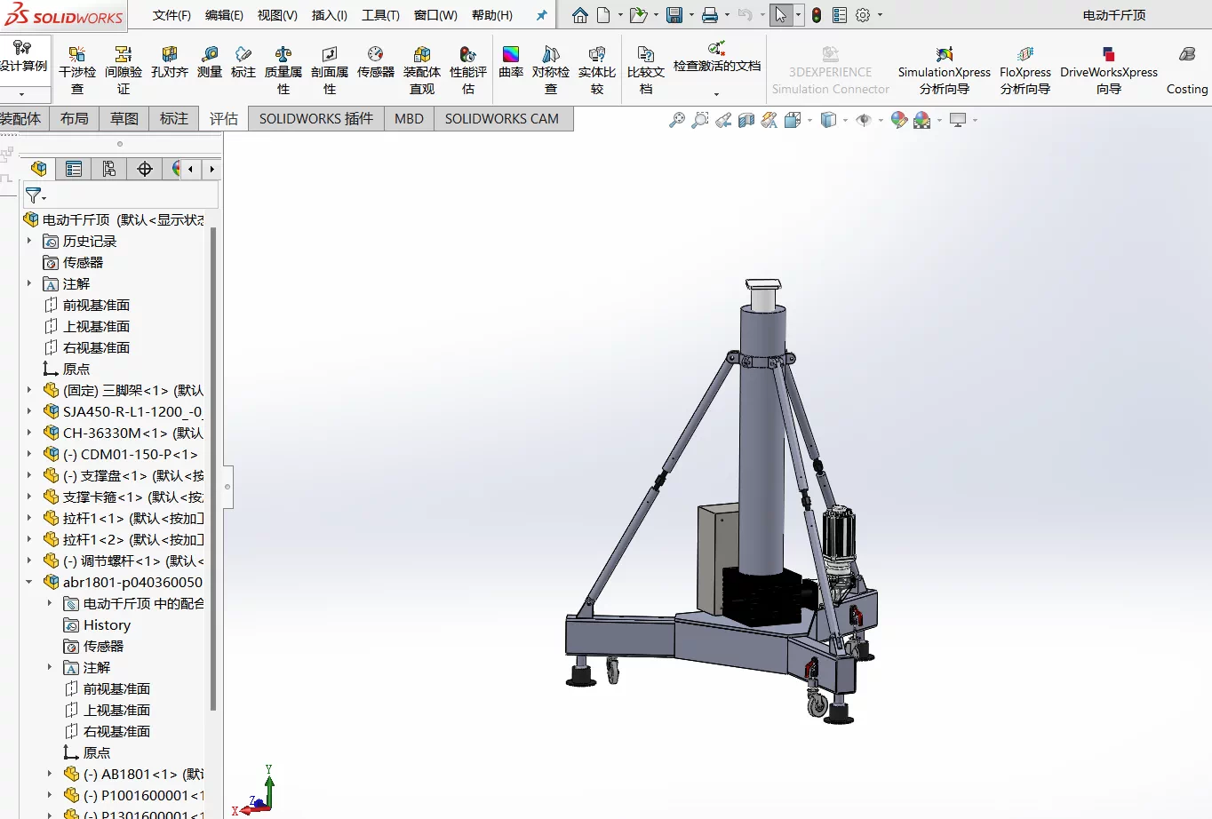1212x819 pixels.
Task: Click the 传感器 sensor button in ribbon
Action: click(x=376, y=62)
